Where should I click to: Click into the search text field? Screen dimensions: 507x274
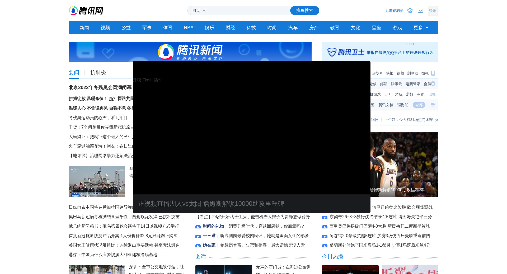(x=248, y=11)
